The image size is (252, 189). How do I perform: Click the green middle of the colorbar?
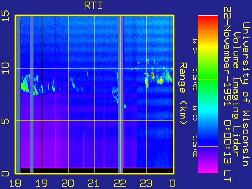click(208, 80)
